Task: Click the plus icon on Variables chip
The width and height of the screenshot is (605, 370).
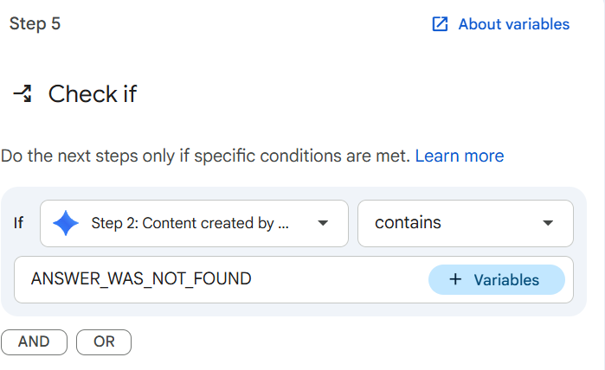Action: (x=454, y=280)
